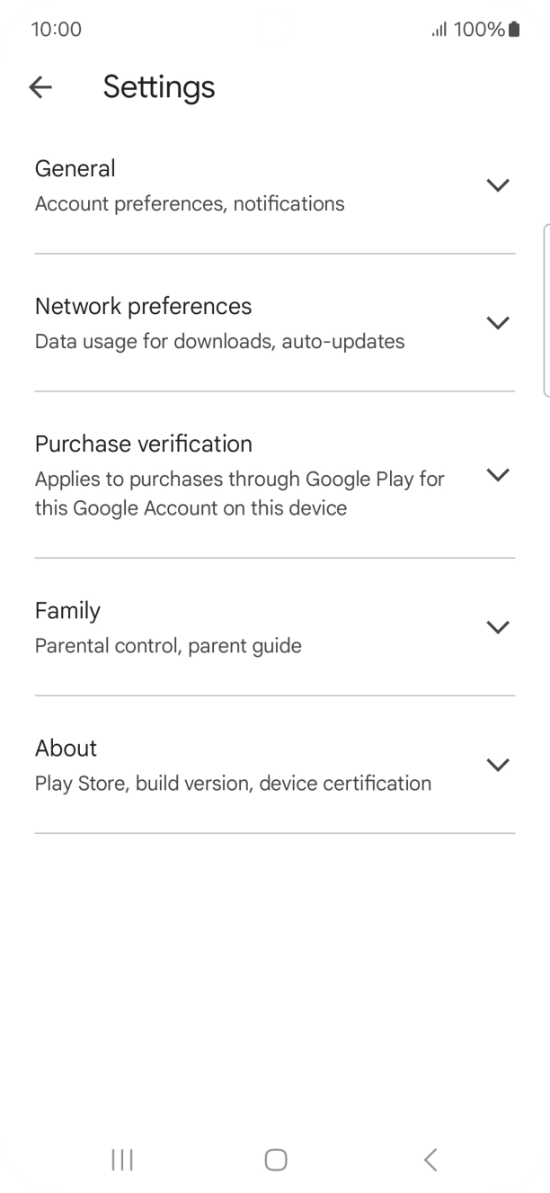Tap the signal strength status icon
The width and height of the screenshot is (550, 1193).
pyautogui.click(x=439, y=30)
